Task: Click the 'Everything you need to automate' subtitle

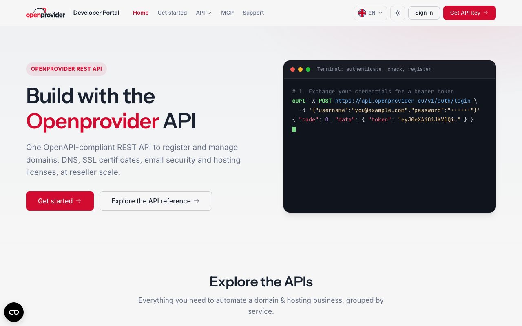Action: 261,306
